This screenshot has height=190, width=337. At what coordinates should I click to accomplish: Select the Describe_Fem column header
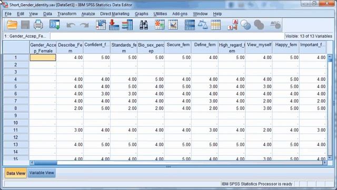[x=70, y=47]
